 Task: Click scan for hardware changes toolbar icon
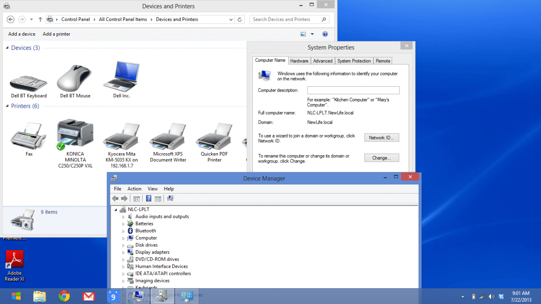(x=170, y=199)
